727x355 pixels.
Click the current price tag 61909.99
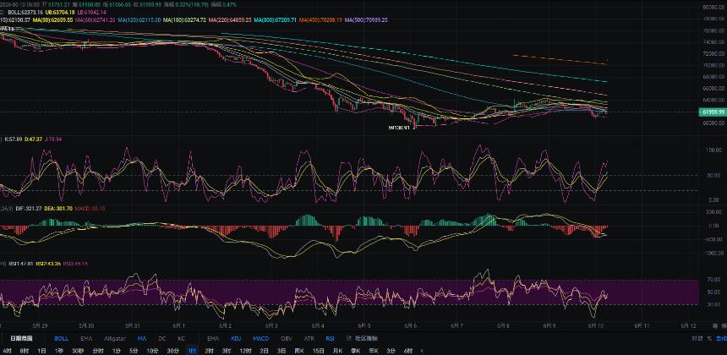712,112
